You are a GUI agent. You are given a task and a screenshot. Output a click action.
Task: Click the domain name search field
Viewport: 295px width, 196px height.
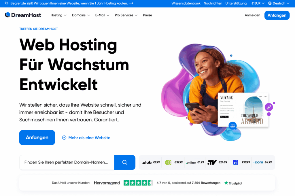(x=67, y=162)
